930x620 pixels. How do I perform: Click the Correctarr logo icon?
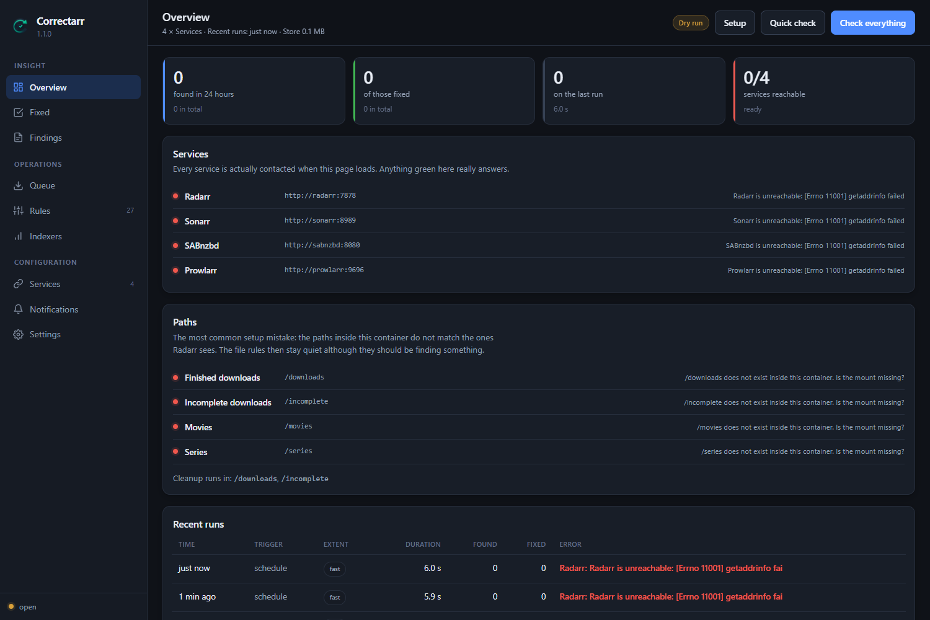(20, 25)
